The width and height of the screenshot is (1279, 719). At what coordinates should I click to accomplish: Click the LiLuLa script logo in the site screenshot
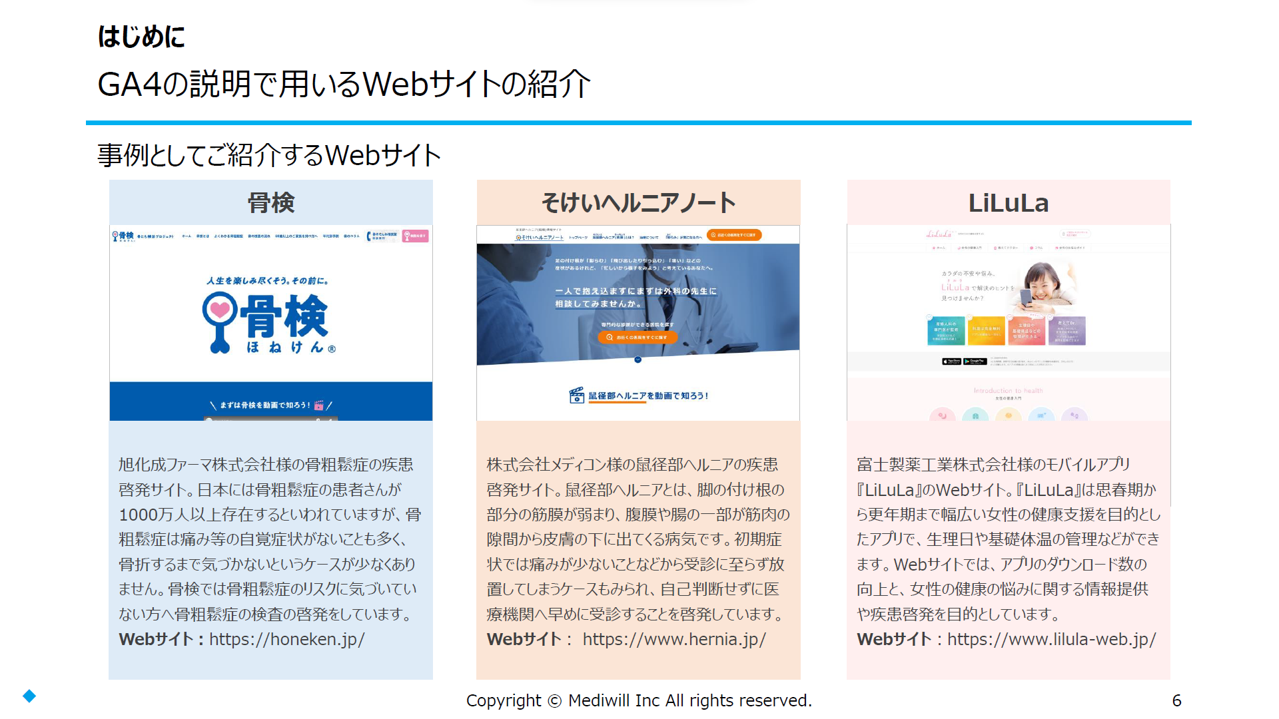click(x=939, y=234)
